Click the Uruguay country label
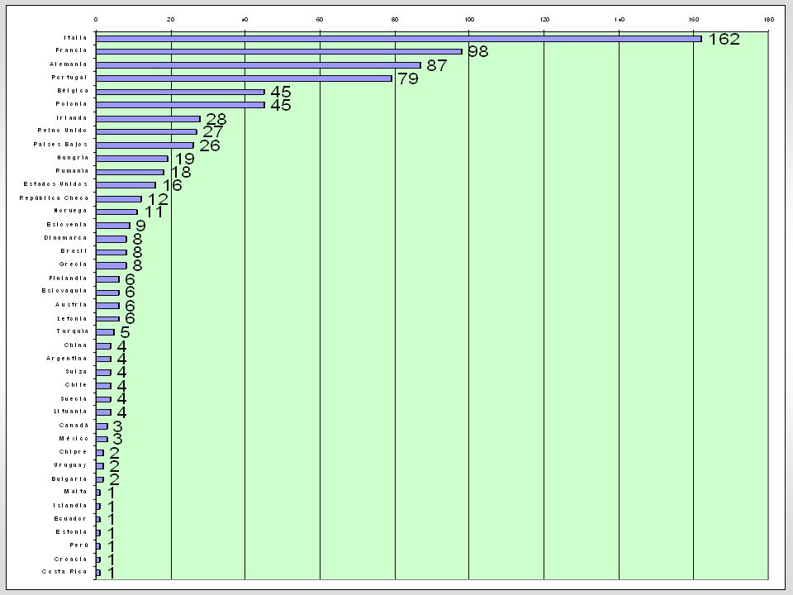The image size is (793, 595). pos(71,465)
